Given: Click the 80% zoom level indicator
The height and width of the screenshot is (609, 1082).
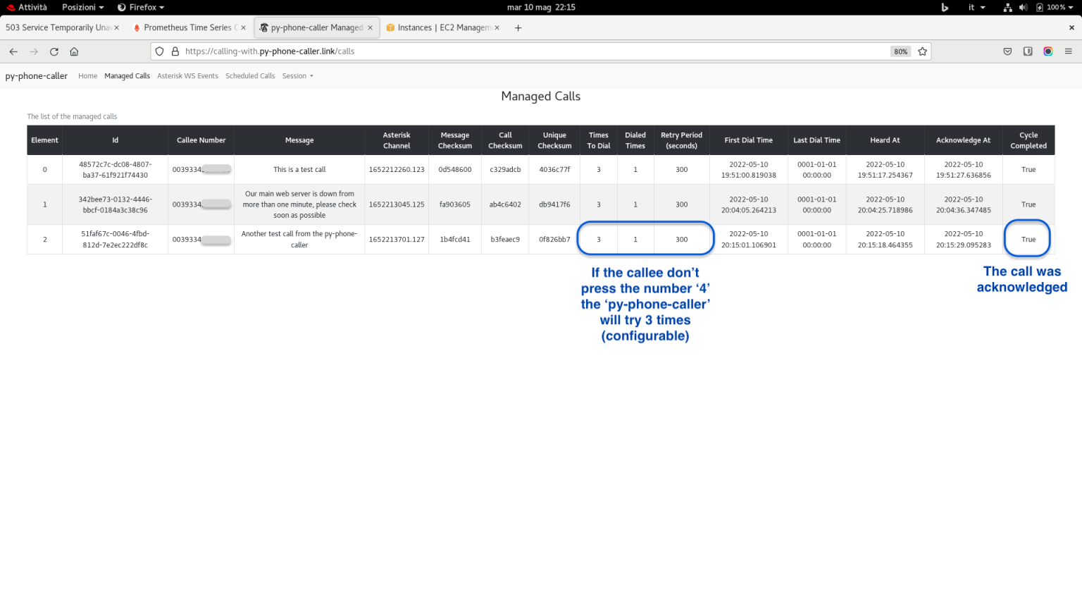Looking at the screenshot, I should 900,51.
